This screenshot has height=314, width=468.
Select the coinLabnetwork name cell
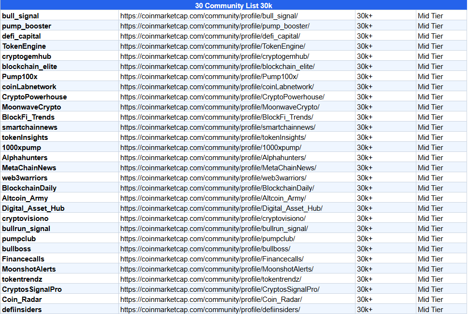(59, 87)
